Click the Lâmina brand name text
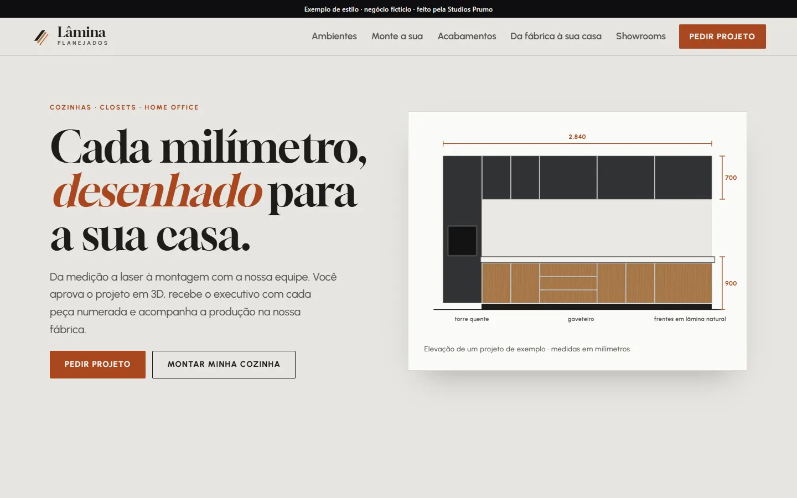 pos(81,33)
